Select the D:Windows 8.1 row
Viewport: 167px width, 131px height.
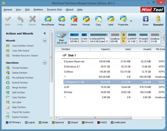(x=114, y=67)
